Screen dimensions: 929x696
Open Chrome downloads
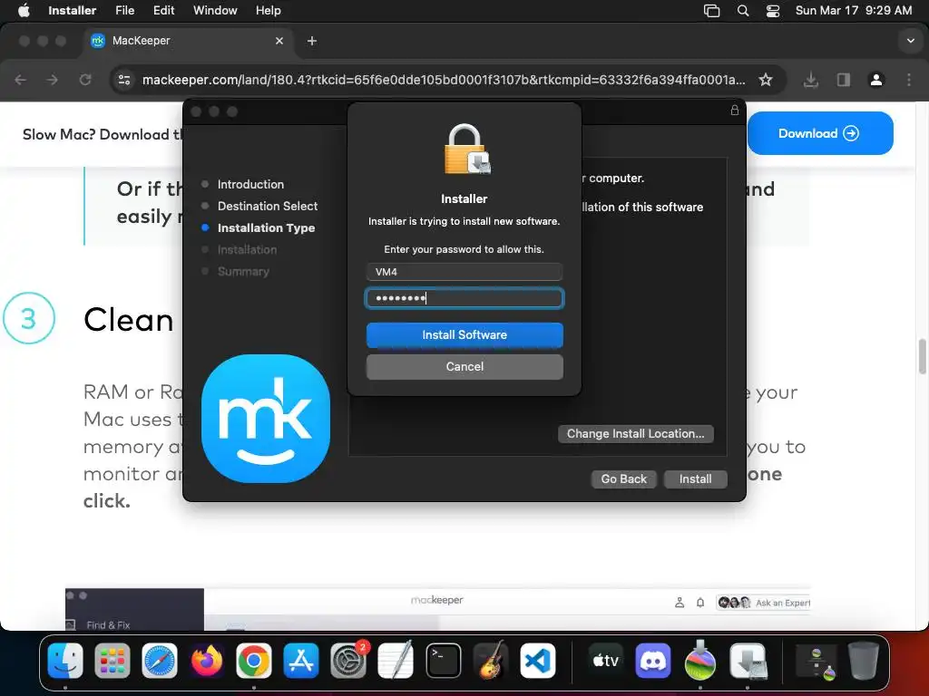[x=810, y=80]
